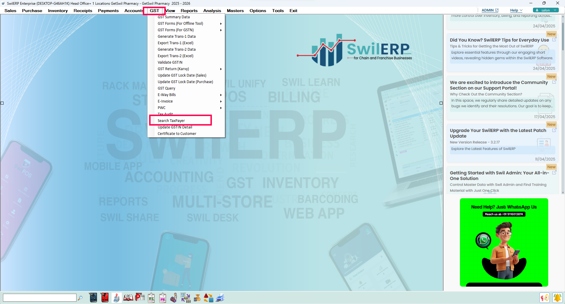Open the salon user dropdown
565x304 pixels.
(x=546, y=10)
